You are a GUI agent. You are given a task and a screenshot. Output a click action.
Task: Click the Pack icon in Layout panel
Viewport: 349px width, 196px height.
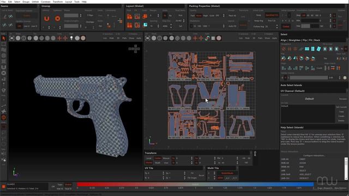coord(130,16)
